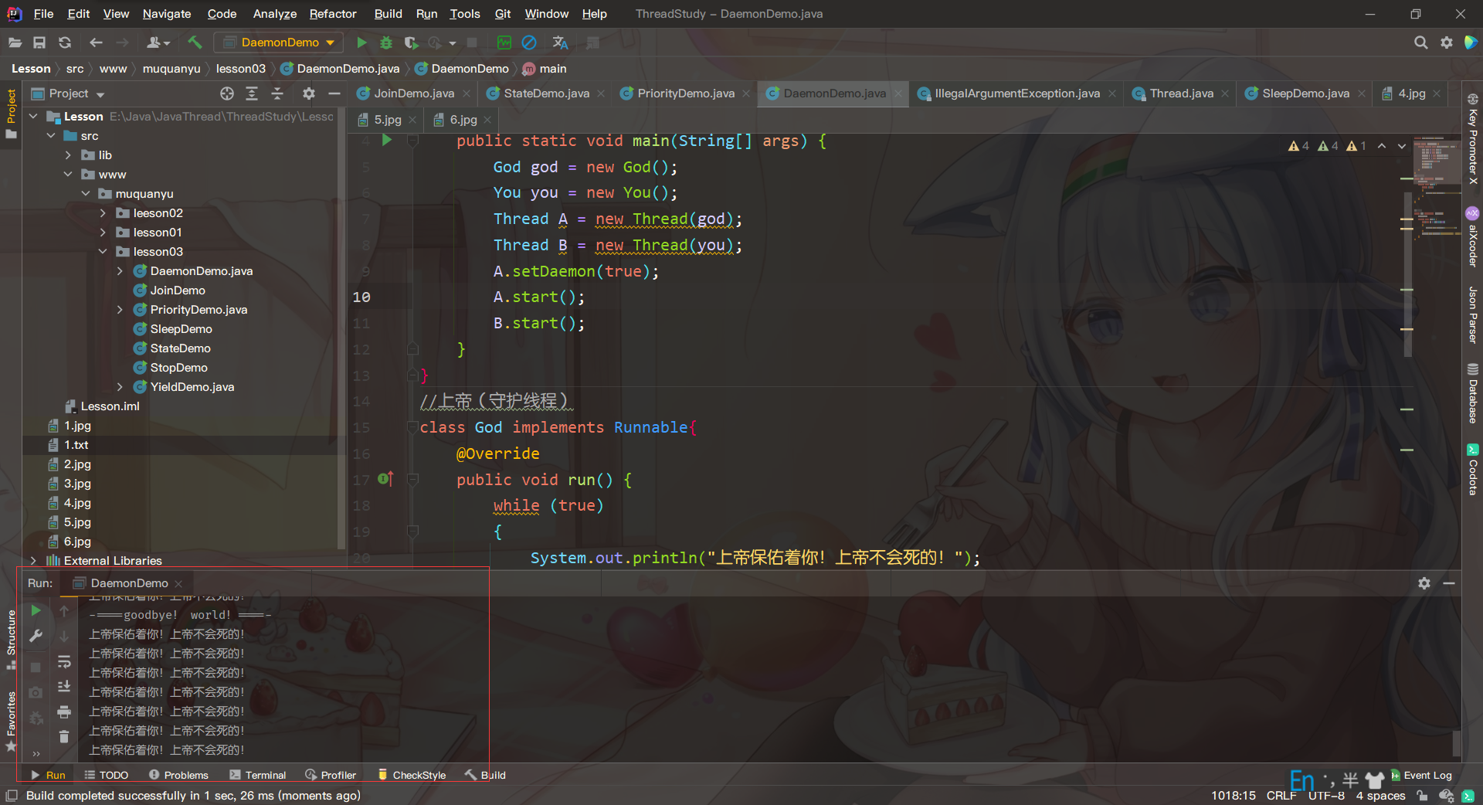This screenshot has height=805, width=1483.
Task: Click Expand All icon in Project panel
Action: pyautogui.click(x=252, y=93)
